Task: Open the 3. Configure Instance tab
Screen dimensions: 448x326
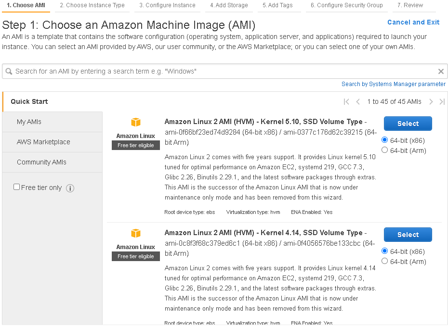Action: (167, 5)
